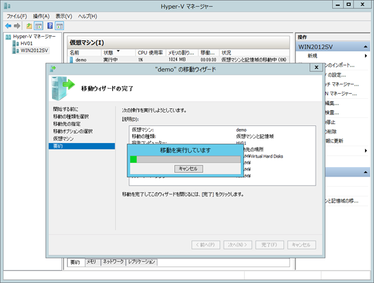Select Hyper-V マネージャー root tree node
374x283 pixels.
point(34,37)
